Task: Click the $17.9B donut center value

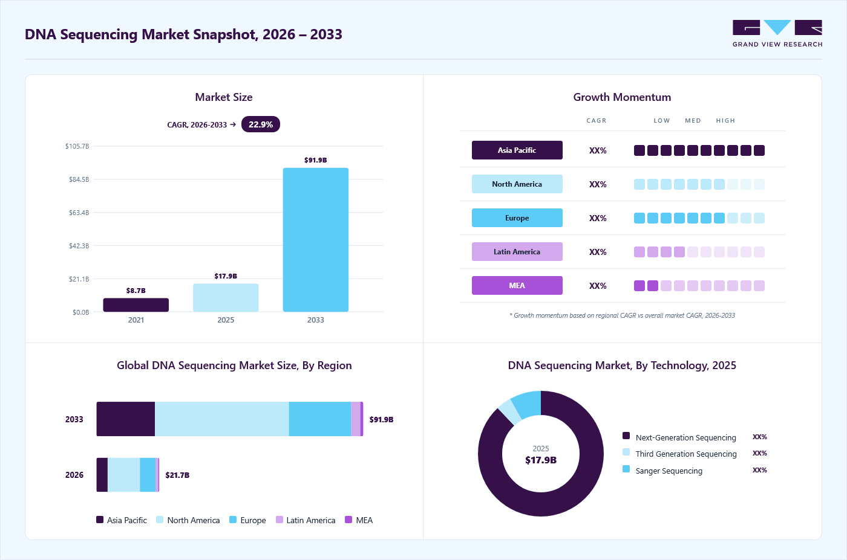Action: point(541,460)
